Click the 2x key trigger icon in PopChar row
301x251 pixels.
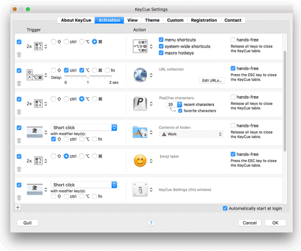tap(38, 104)
